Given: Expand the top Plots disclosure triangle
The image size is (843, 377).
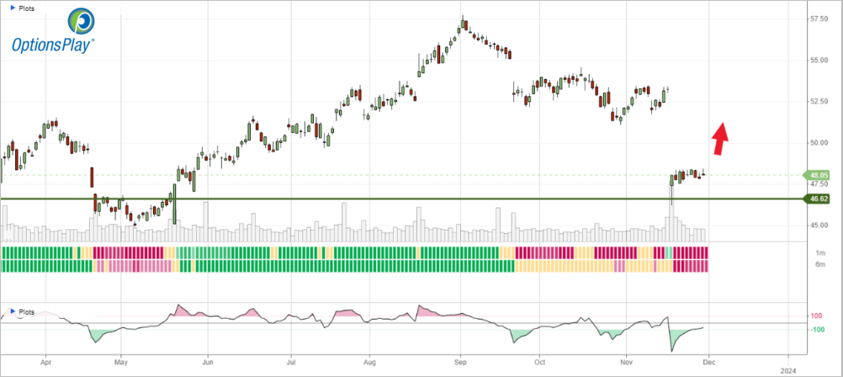Looking at the screenshot, I should (x=13, y=8).
